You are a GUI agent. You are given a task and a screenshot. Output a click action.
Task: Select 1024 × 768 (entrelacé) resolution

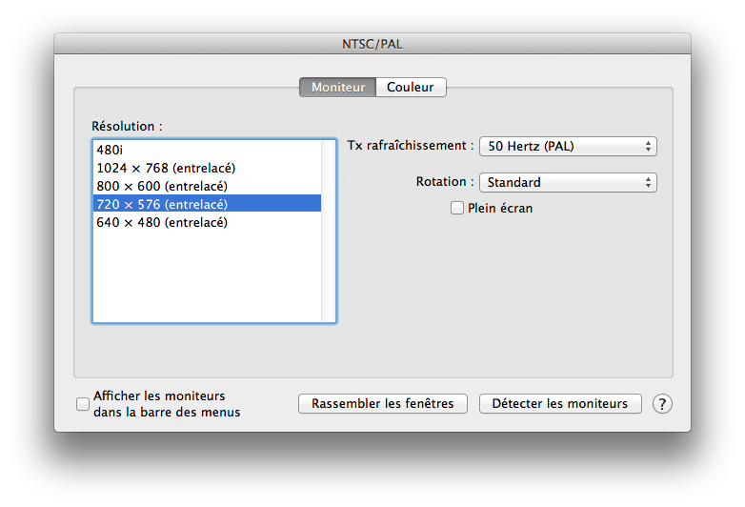click(166, 168)
